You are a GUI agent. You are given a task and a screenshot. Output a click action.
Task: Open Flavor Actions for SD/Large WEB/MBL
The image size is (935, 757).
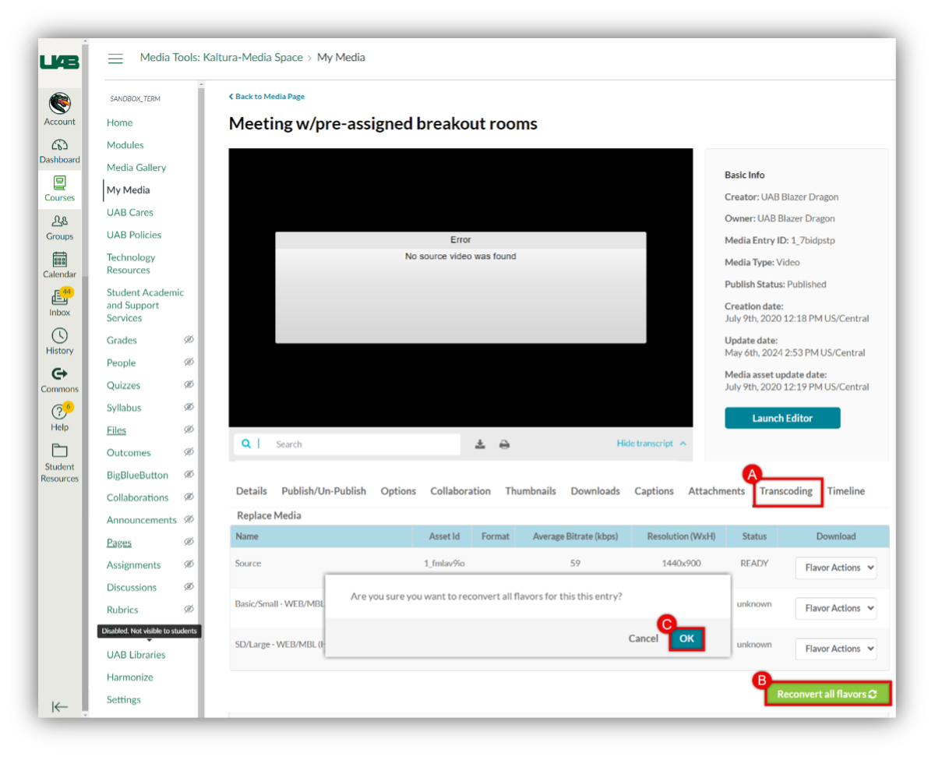[835, 649]
